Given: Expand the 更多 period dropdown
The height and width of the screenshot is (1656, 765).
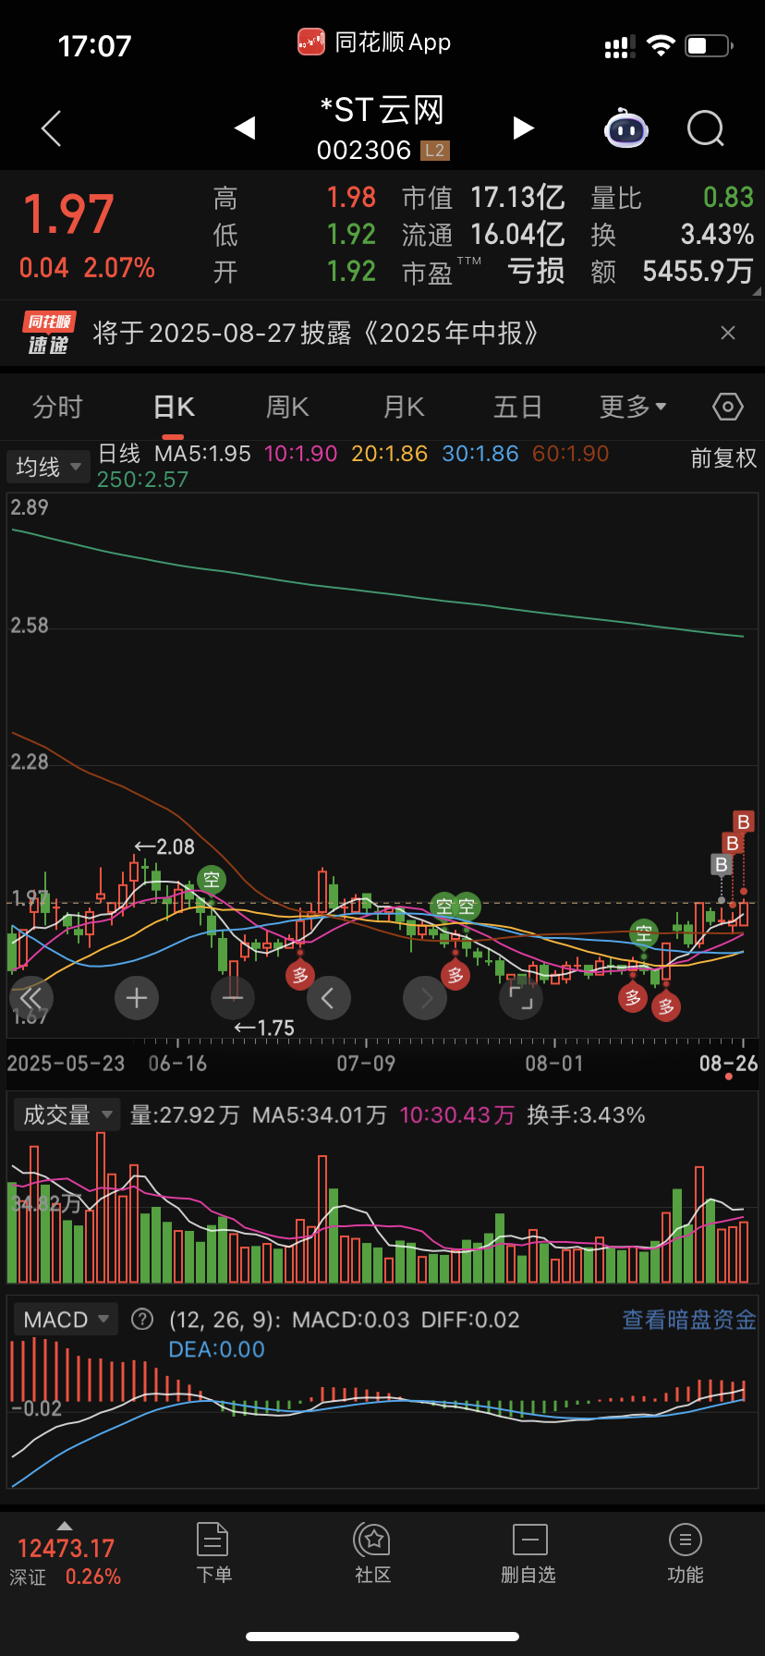Looking at the screenshot, I should [x=633, y=408].
